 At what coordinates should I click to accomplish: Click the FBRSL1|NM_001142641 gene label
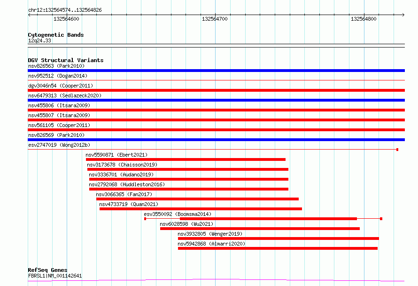point(55,276)
